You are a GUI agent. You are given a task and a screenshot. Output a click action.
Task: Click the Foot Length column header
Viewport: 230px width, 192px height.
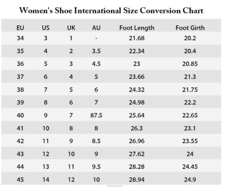click(137, 28)
